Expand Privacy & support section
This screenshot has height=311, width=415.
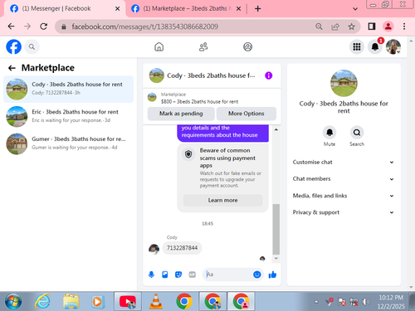pos(344,212)
